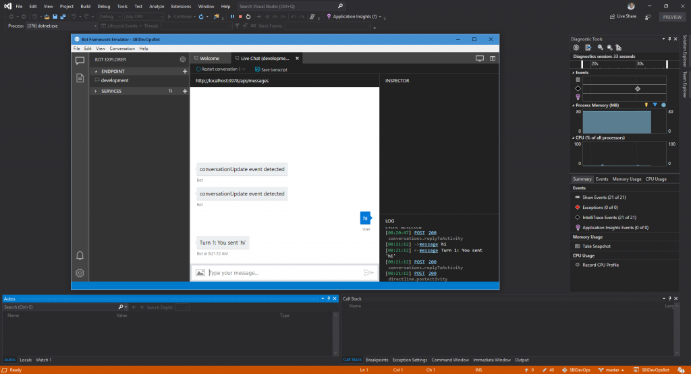Click Show Events (21 of 21) link
Viewport: 691px width, 374px height.
[x=604, y=197]
